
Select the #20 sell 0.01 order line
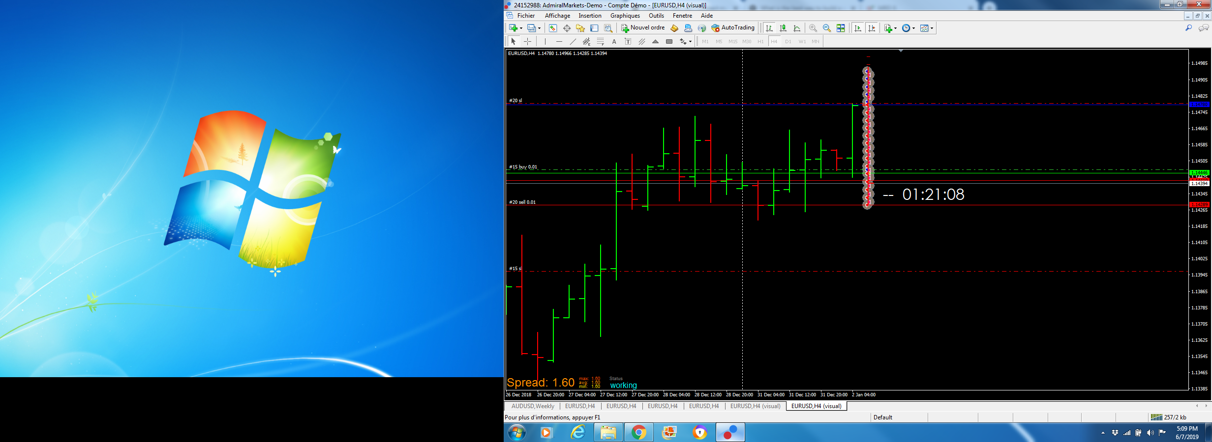[x=848, y=205]
